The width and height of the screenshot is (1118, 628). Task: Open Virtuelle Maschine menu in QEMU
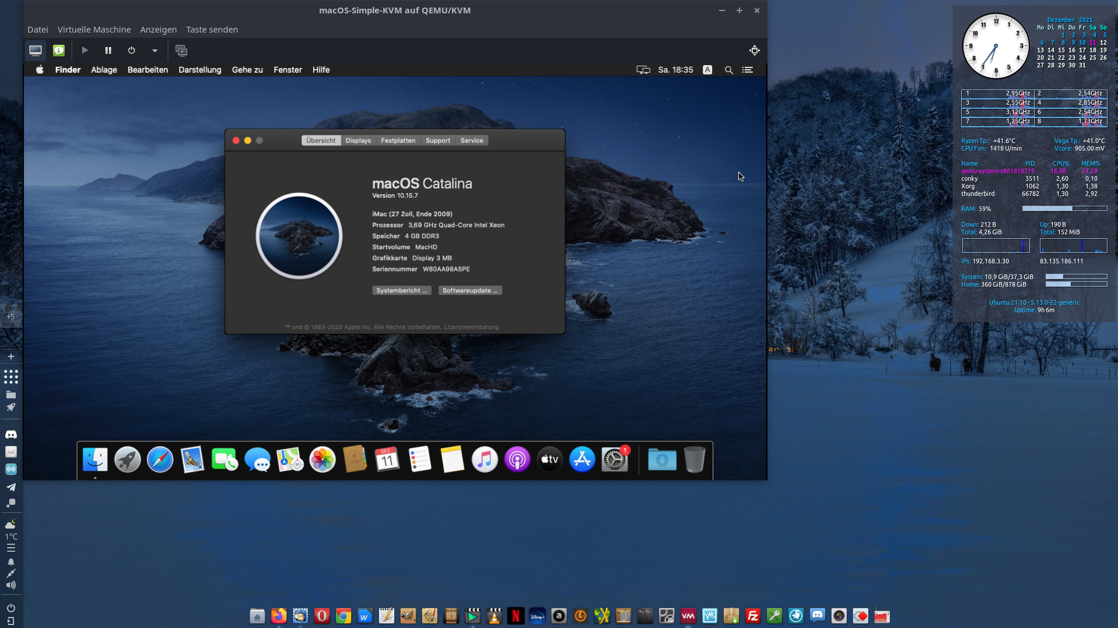point(94,29)
